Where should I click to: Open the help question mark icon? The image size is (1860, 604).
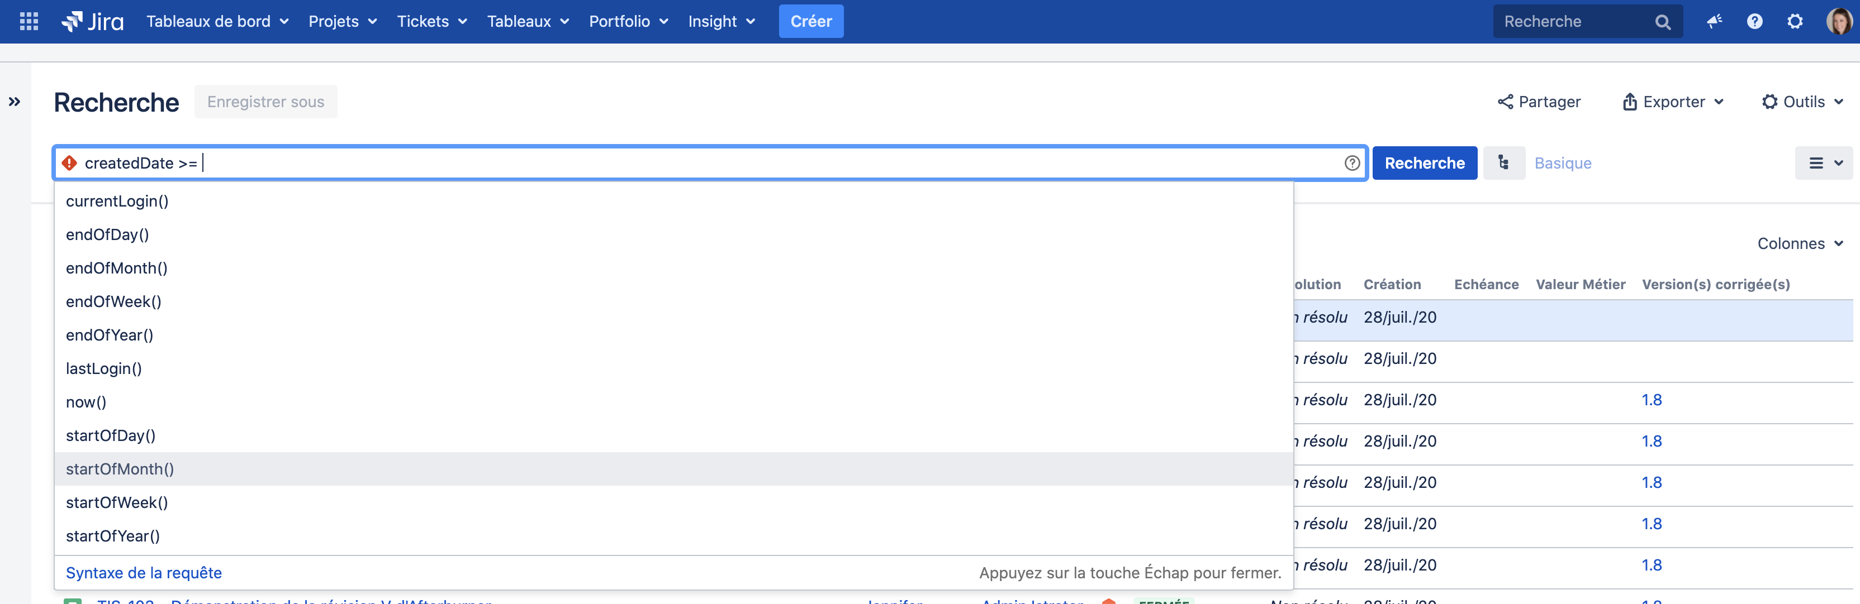coord(1754,22)
